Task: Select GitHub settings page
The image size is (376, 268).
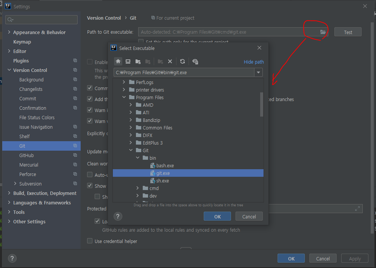Action: (x=27, y=155)
